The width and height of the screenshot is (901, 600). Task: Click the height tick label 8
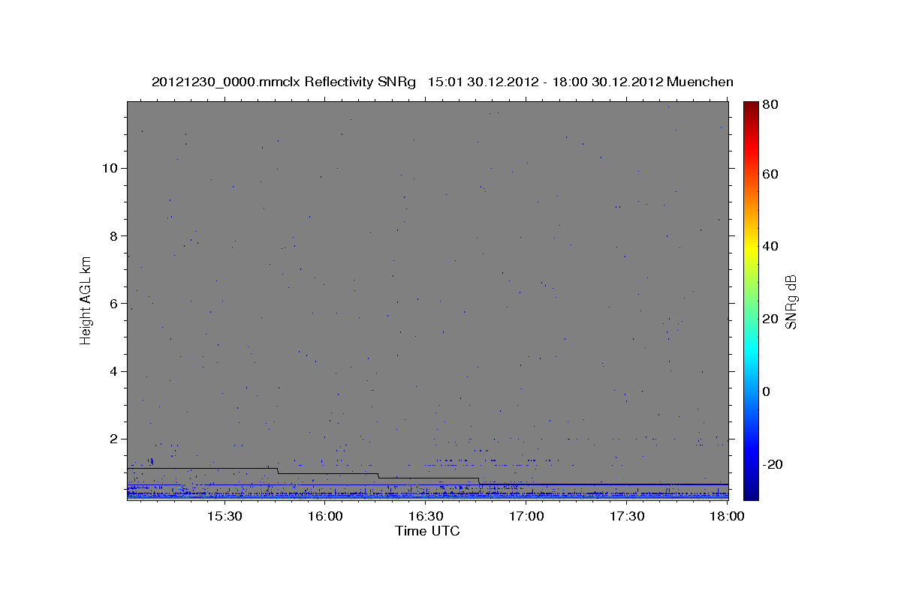click(x=114, y=235)
